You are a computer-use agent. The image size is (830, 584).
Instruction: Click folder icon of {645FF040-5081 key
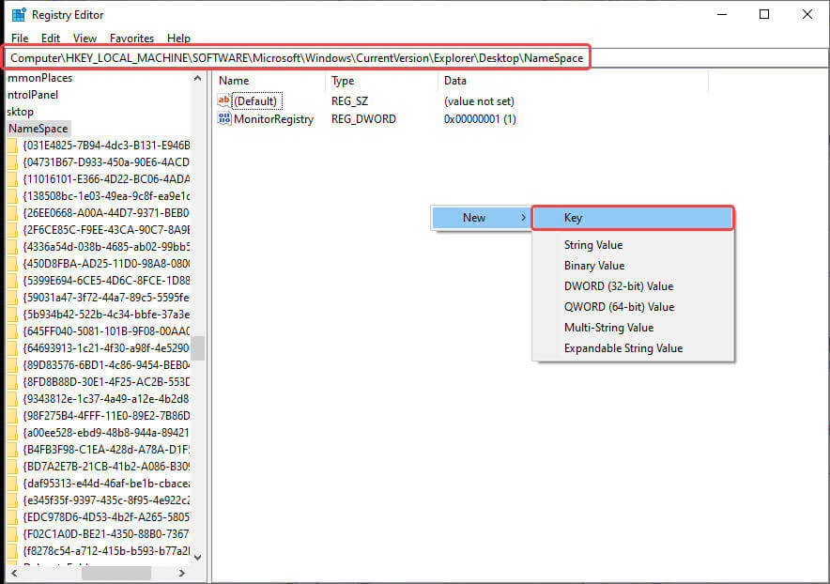point(13,331)
